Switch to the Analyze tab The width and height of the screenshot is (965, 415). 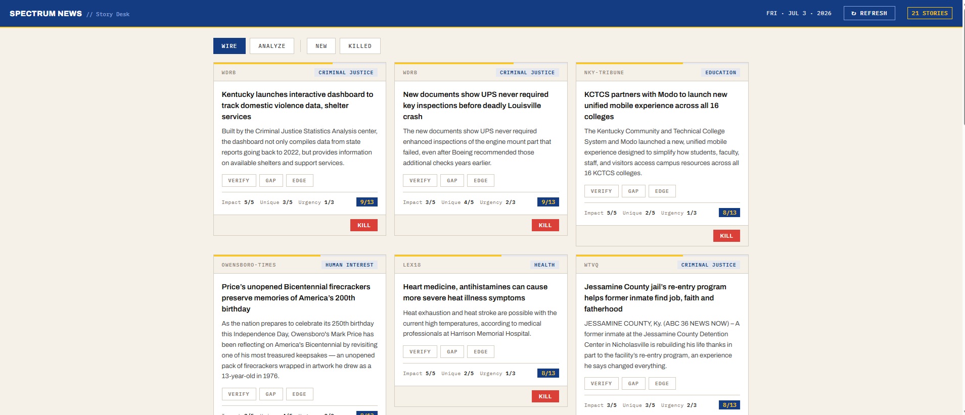pyautogui.click(x=272, y=46)
